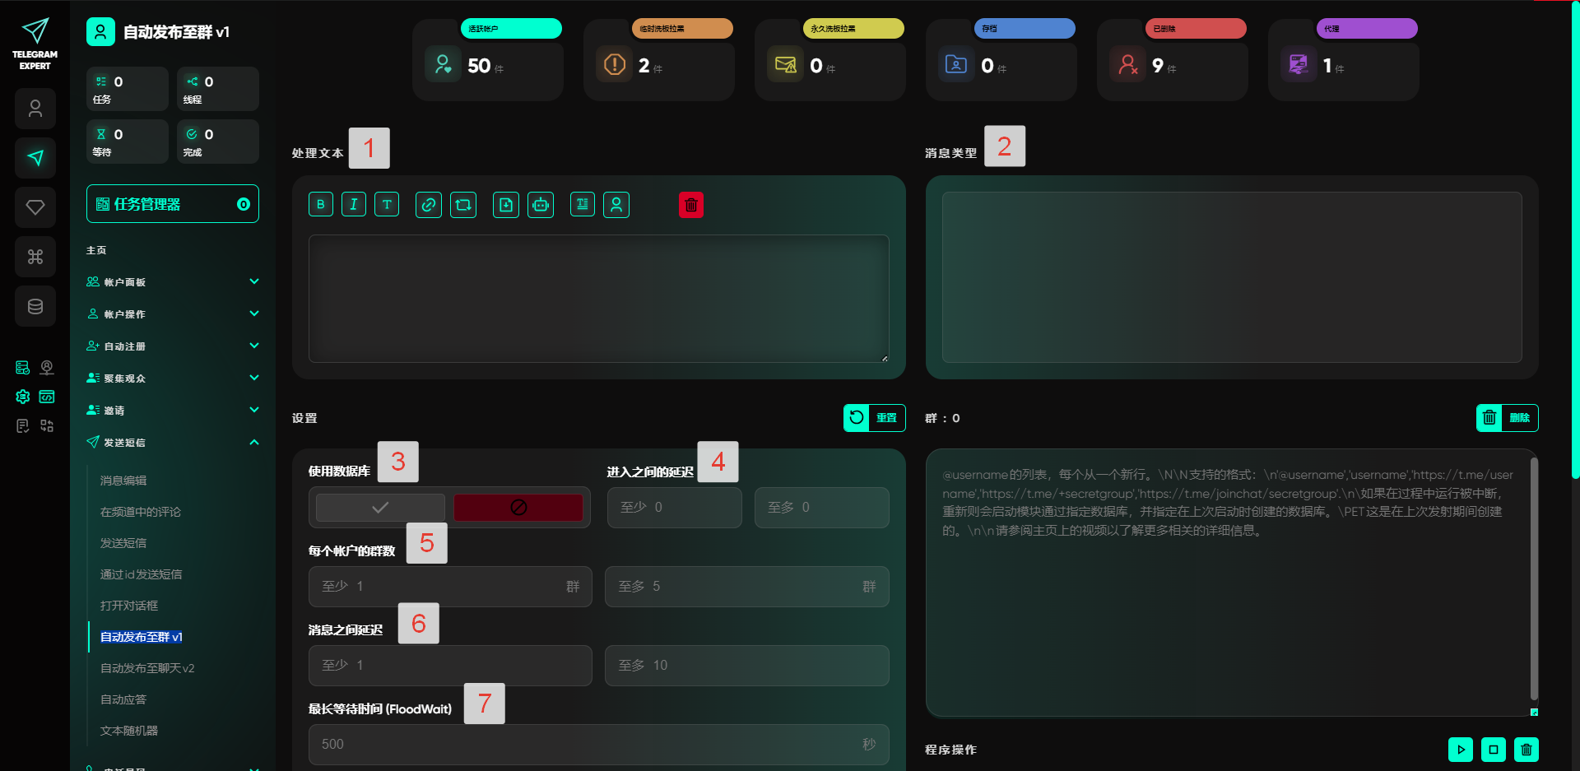Open the 任务管理器 task manager
Image resolution: width=1580 pixels, height=771 pixels.
pyautogui.click(x=173, y=204)
